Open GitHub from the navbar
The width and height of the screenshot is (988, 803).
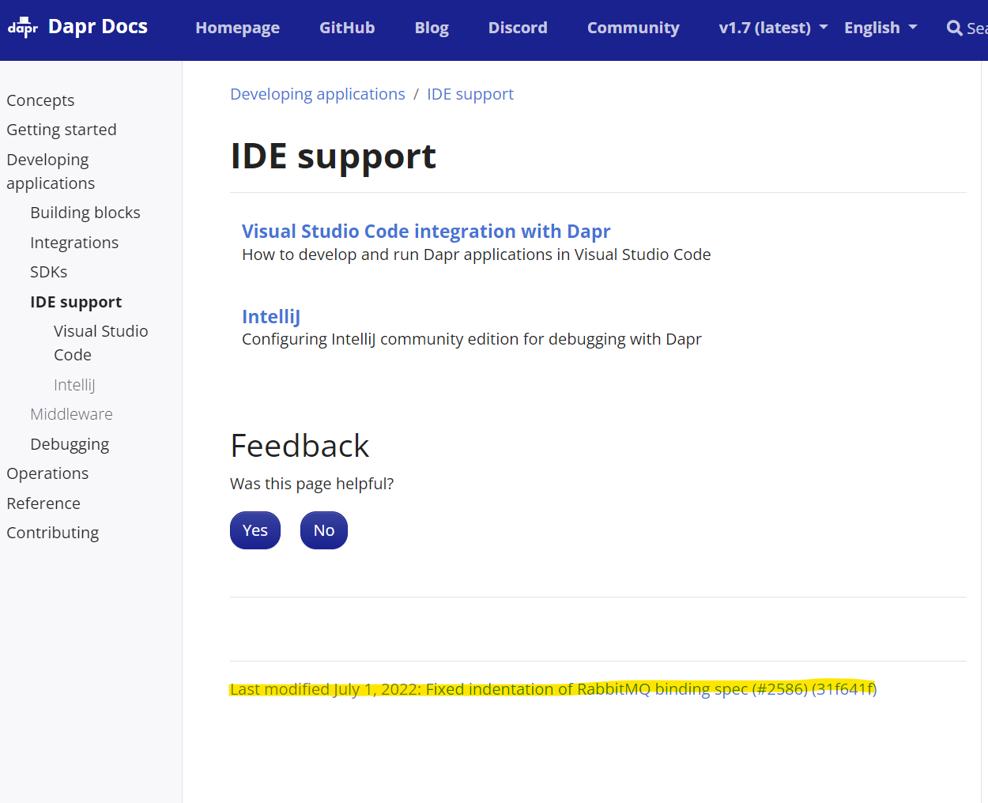[347, 28]
